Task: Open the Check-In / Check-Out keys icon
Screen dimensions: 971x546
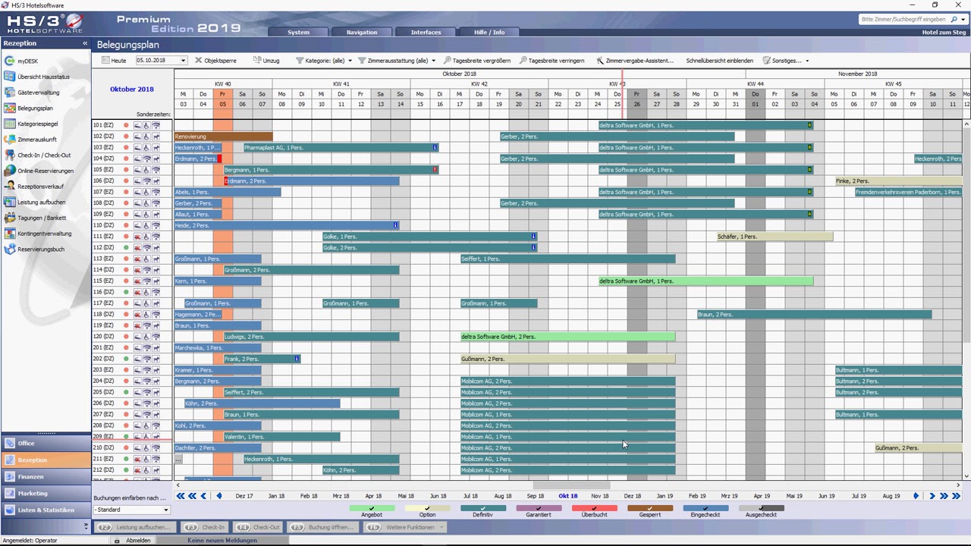Action: click(x=9, y=155)
